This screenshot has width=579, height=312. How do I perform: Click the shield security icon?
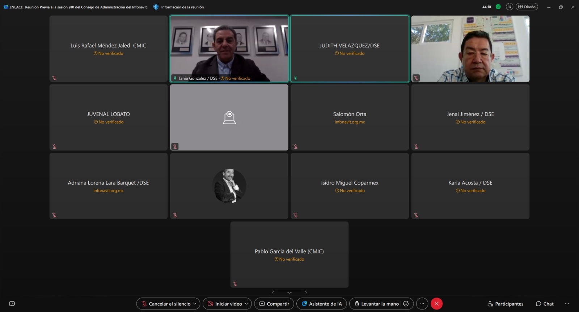[x=156, y=7]
